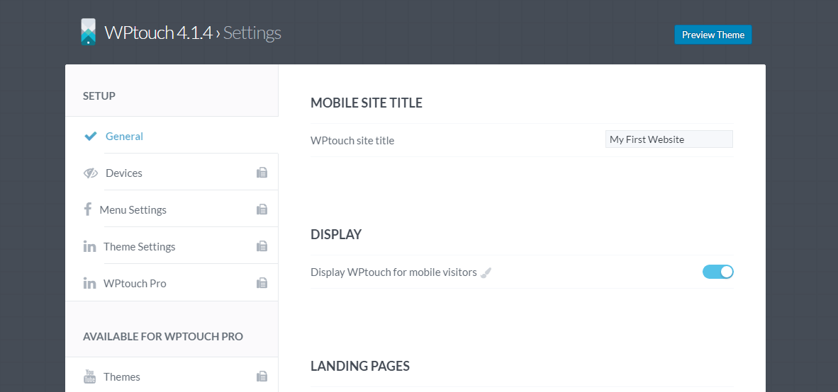
Task: Click the Preview Theme button
Action: coord(713,35)
